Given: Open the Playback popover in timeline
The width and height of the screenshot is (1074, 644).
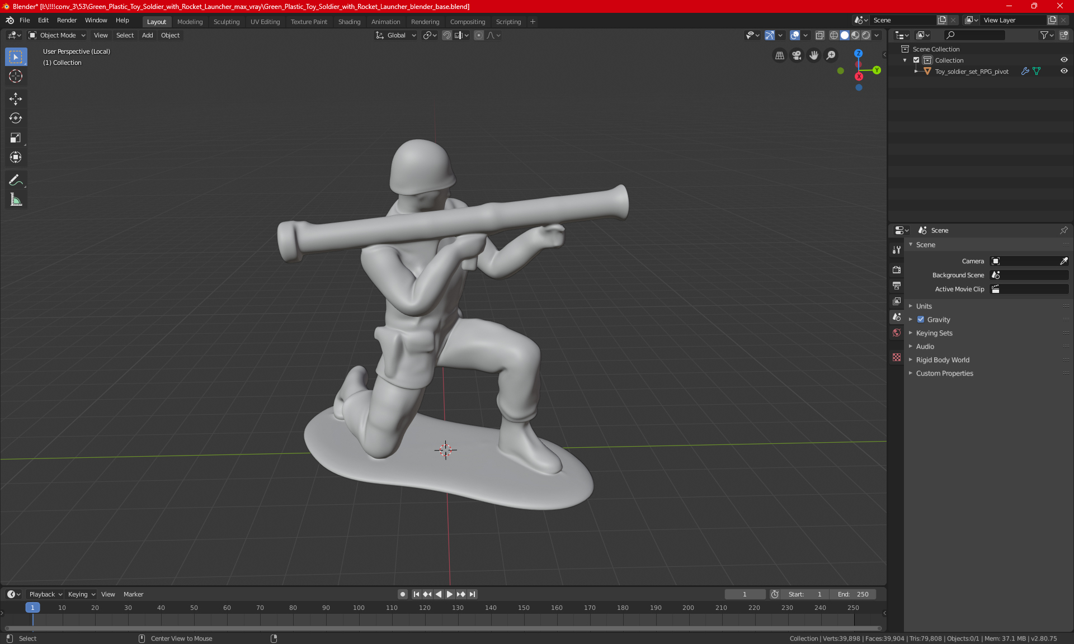Looking at the screenshot, I should (x=45, y=594).
